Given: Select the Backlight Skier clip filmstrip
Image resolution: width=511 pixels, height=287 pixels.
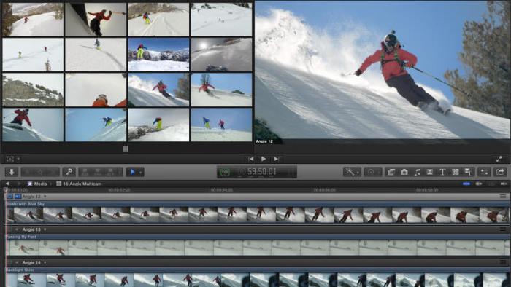Looking at the screenshot, I should 258,280.
